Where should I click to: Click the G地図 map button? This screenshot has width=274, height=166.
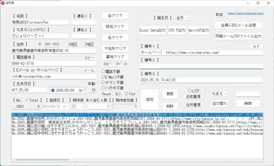pyautogui.click(x=73, y=44)
